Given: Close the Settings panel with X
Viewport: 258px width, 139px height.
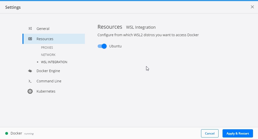Looking at the screenshot, I should (252, 7).
